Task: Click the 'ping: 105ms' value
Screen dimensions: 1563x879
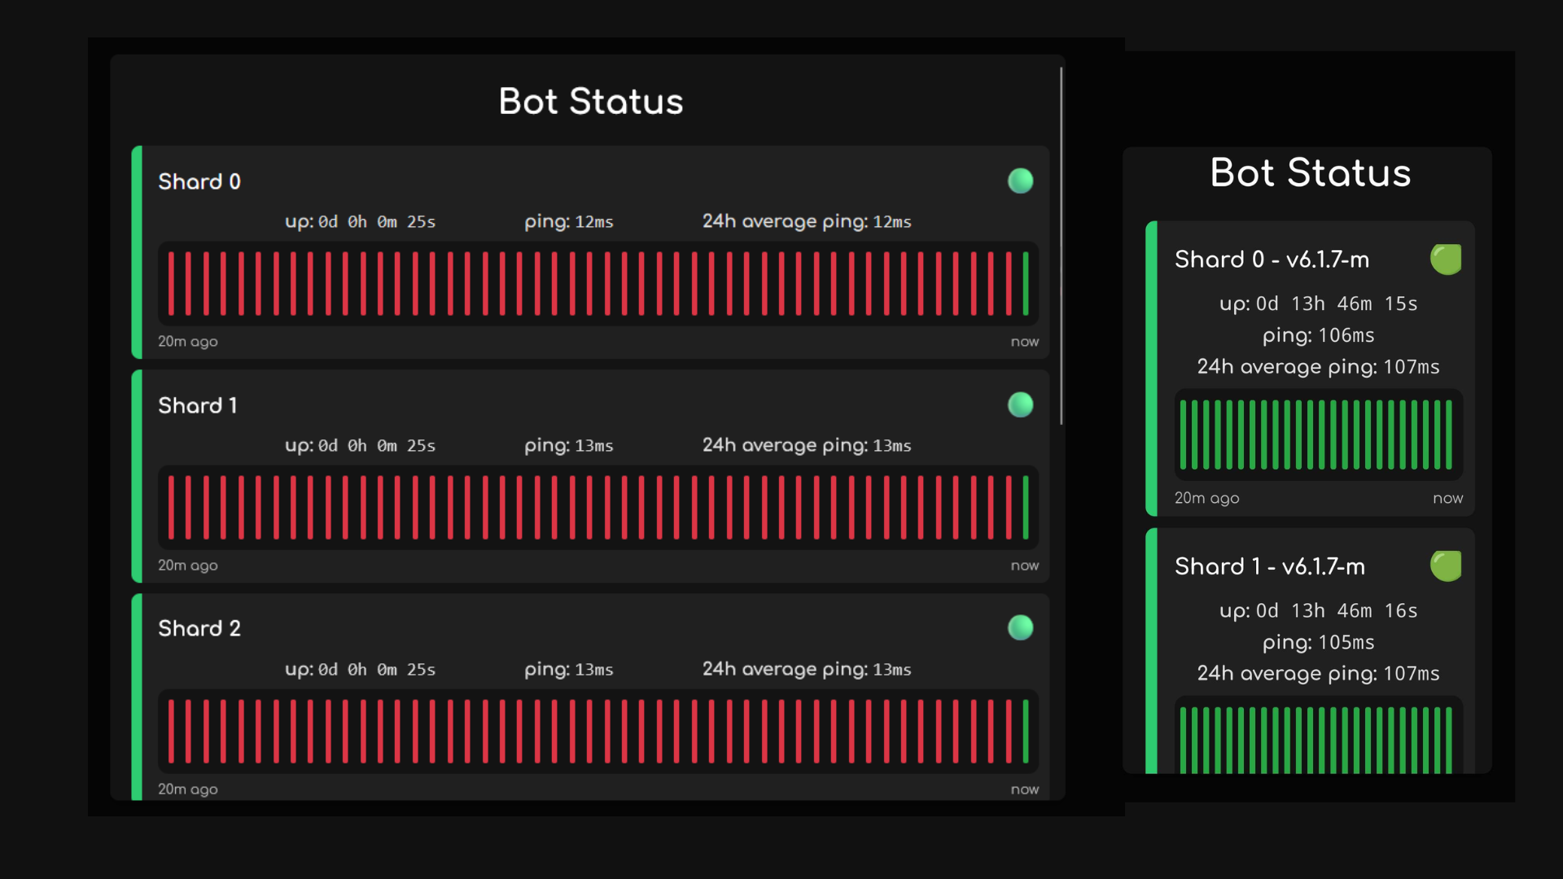Action: click(x=1318, y=642)
